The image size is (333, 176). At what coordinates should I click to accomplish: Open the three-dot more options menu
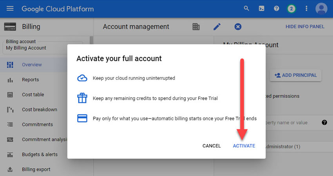tap(306, 9)
